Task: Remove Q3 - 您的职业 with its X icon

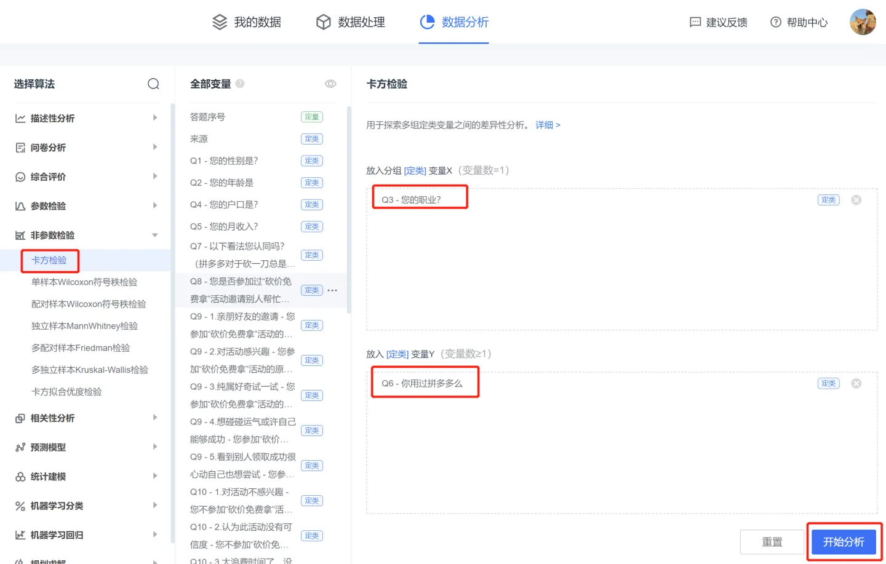Action: pos(856,200)
